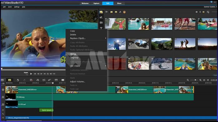
Task: Click the Undo arrow in timeline toolbar
Action: 18,80
